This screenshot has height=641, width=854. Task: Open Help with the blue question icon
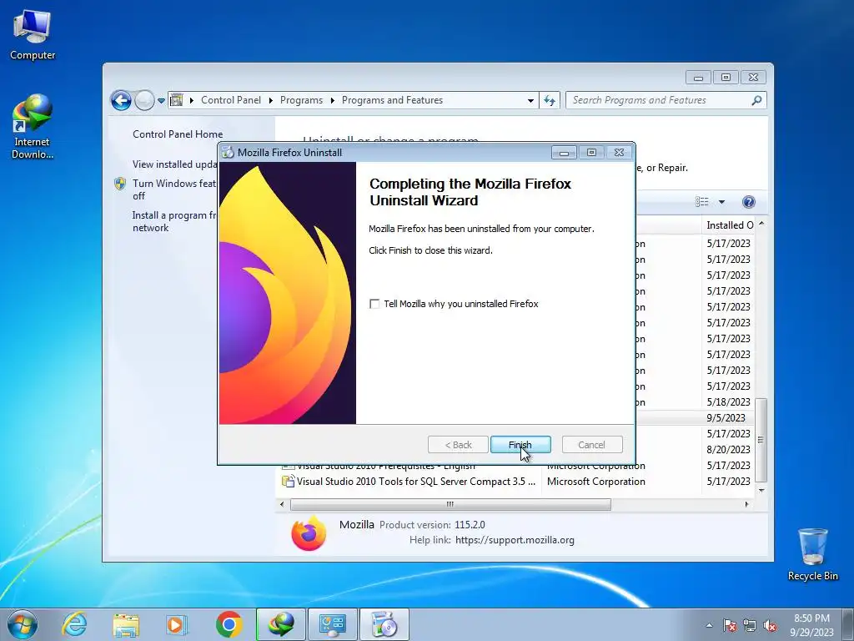[x=749, y=202]
